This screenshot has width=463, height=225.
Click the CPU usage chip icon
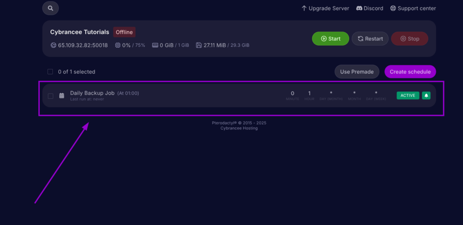click(118, 45)
